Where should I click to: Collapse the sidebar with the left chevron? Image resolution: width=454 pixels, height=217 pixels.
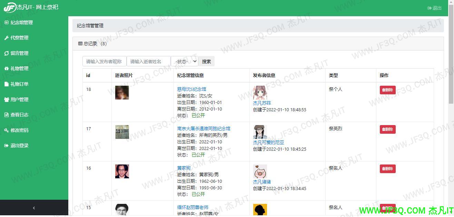(x=34, y=208)
